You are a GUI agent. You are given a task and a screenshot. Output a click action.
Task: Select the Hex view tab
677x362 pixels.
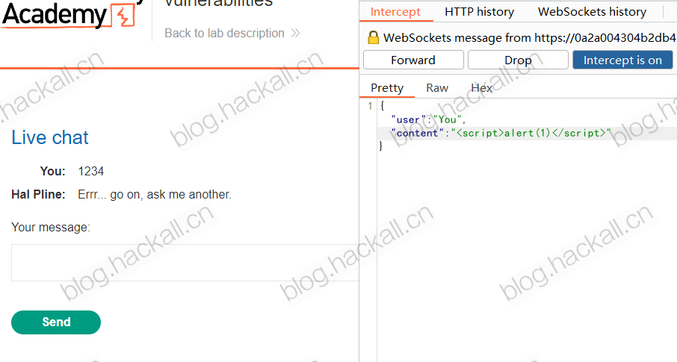[x=481, y=88]
